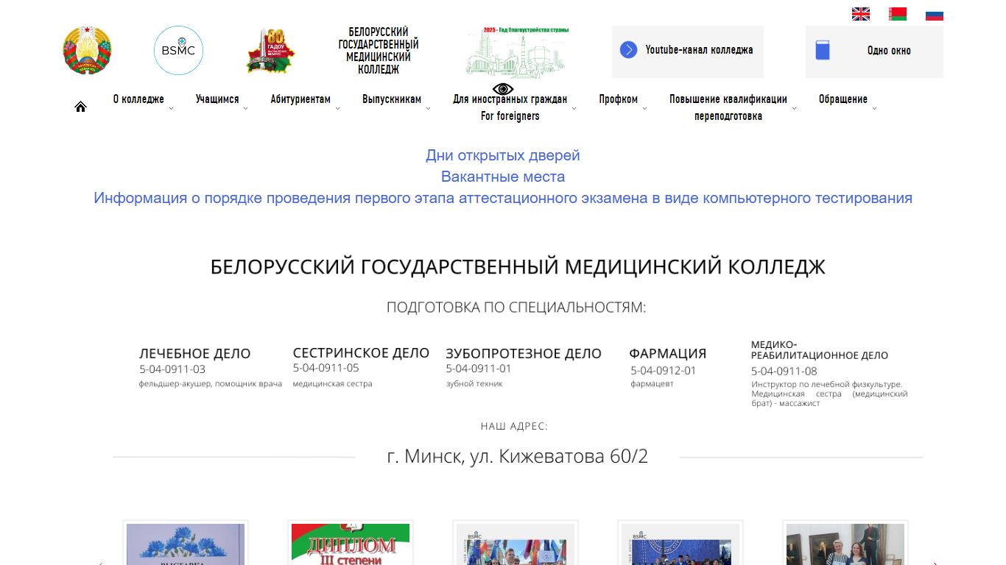Open the BSMC group photo on blue

coord(680,543)
